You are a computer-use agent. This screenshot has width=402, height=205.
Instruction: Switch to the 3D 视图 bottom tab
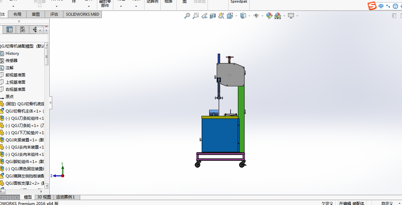pyautogui.click(x=44, y=197)
